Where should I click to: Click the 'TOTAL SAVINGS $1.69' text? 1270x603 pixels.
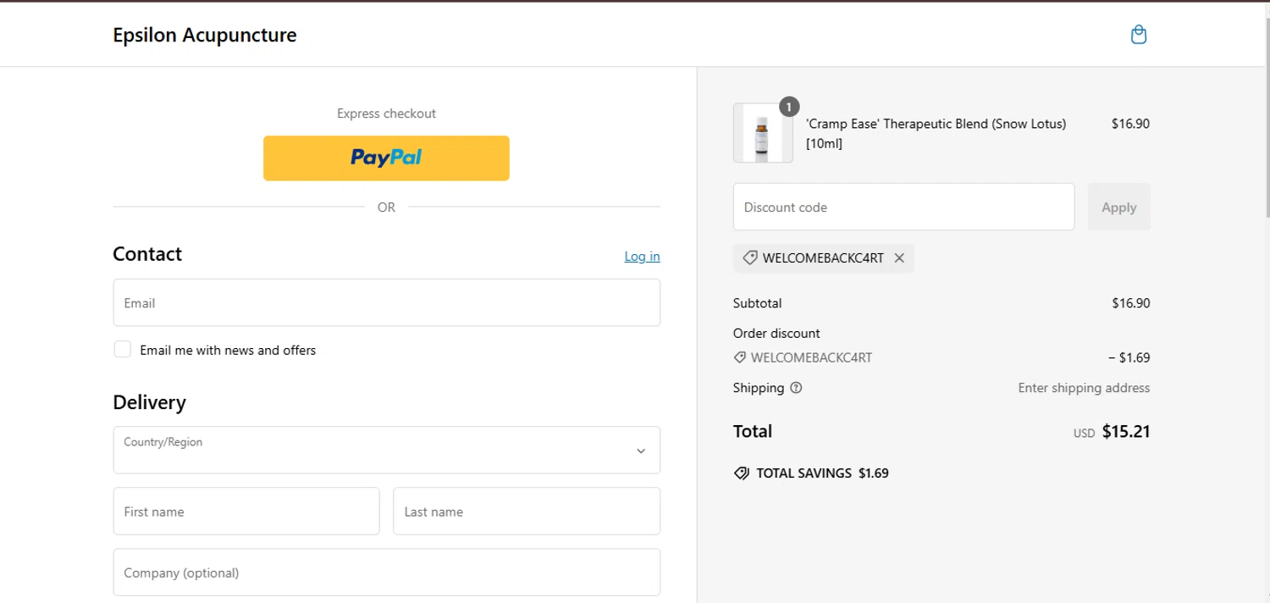pos(822,473)
